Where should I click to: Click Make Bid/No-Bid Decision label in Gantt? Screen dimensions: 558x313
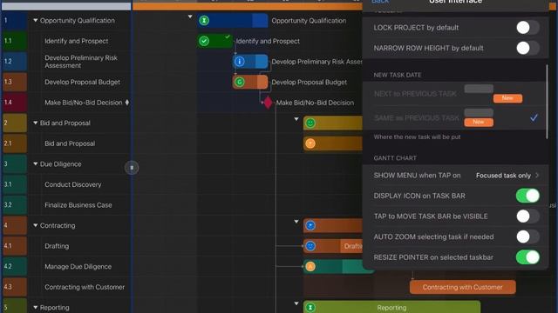[315, 103]
